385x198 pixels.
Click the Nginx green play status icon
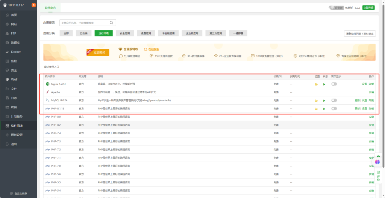pyautogui.click(x=324, y=84)
